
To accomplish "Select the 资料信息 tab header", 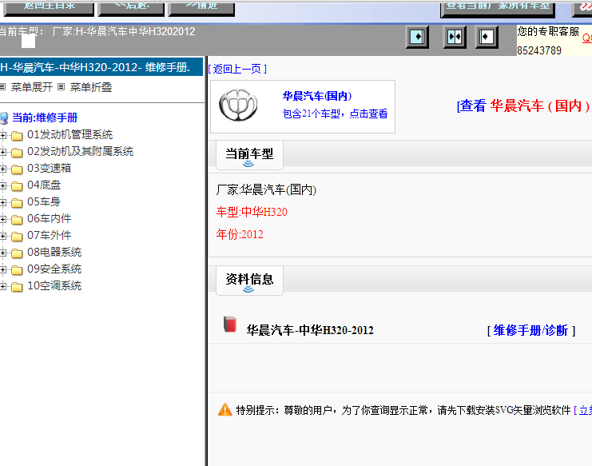I will 249,281.
